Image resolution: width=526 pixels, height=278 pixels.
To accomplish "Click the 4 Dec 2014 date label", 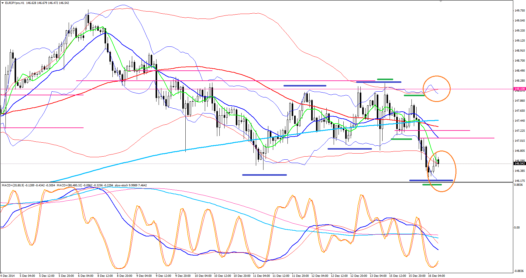I will pyautogui.click(x=8, y=276).
